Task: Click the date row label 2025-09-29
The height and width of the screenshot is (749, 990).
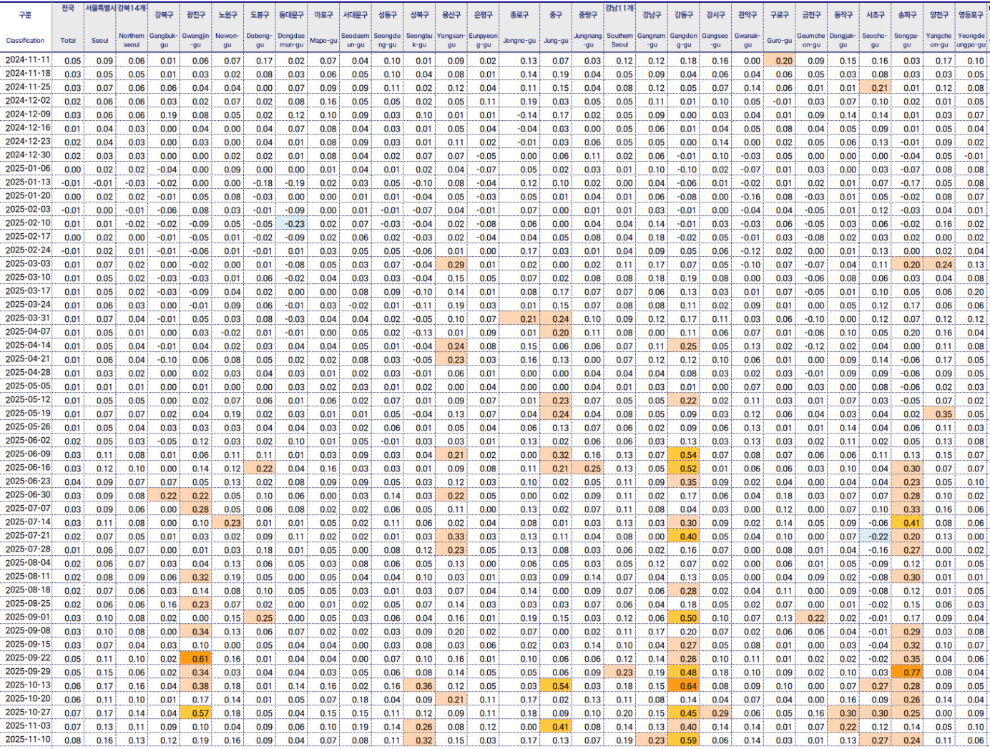Action: [28, 671]
